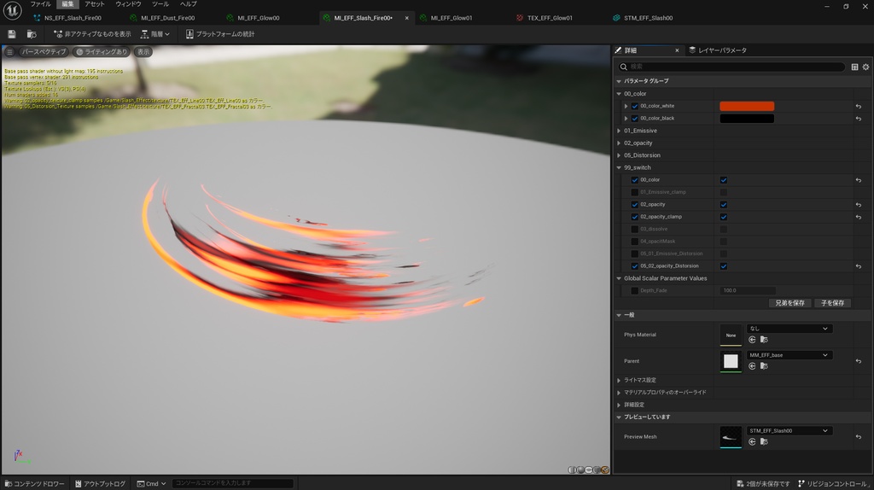Reset the 02_opacity switch to default

click(x=859, y=205)
